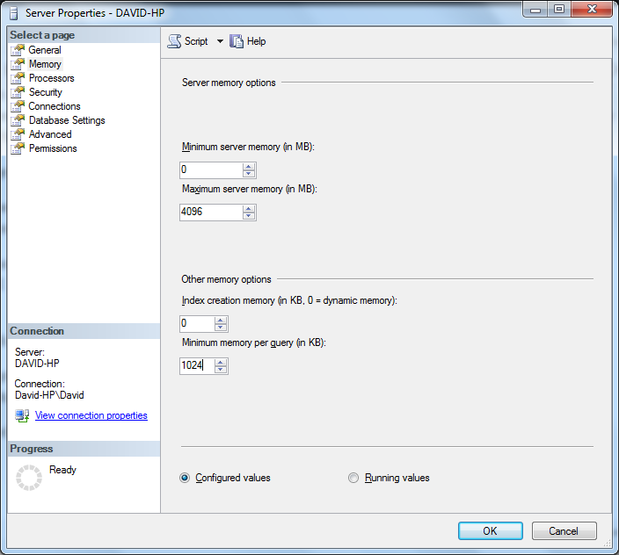Increase Minimum memory per query value
The width and height of the screenshot is (619, 555).
[221, 362]
